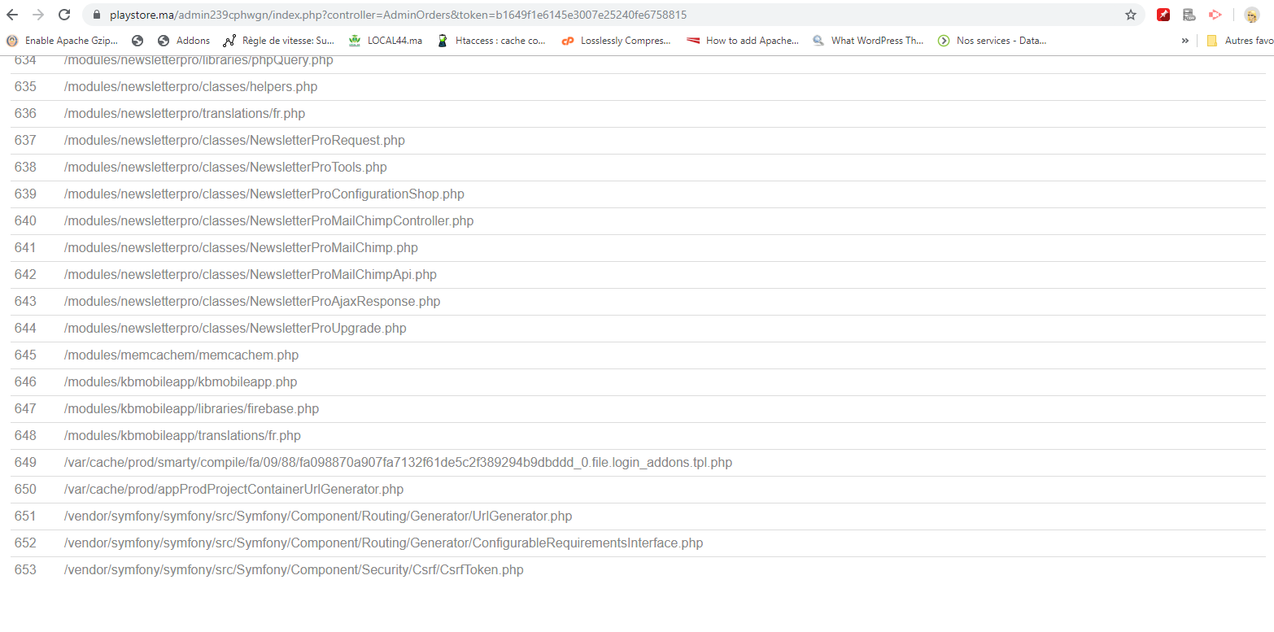Screen dimensions: 1274x632
Task: Visit the LOCAL44.ma bookmark
Action: click(x=385, y=40)
